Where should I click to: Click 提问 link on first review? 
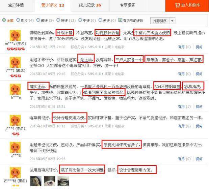click(199, 47)
